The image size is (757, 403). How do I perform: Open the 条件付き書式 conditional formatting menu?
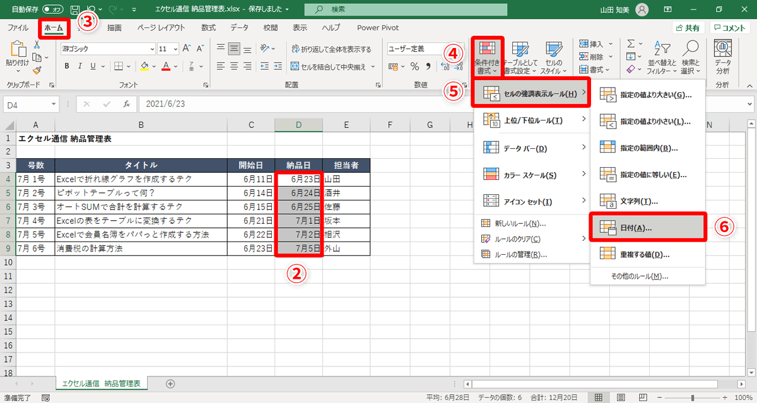coord(488,57)
